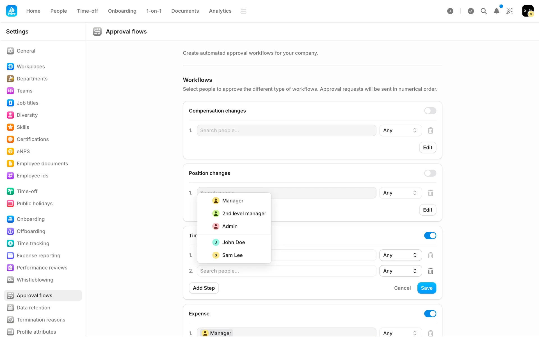Click the blue Save button

pyautogui.click(x=426, y=288)
